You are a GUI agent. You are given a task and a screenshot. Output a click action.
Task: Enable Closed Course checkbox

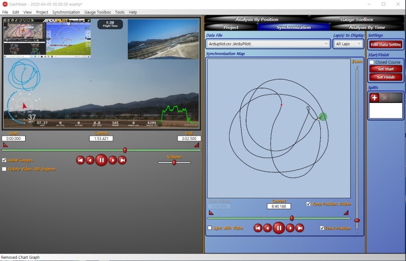[372, 62]
